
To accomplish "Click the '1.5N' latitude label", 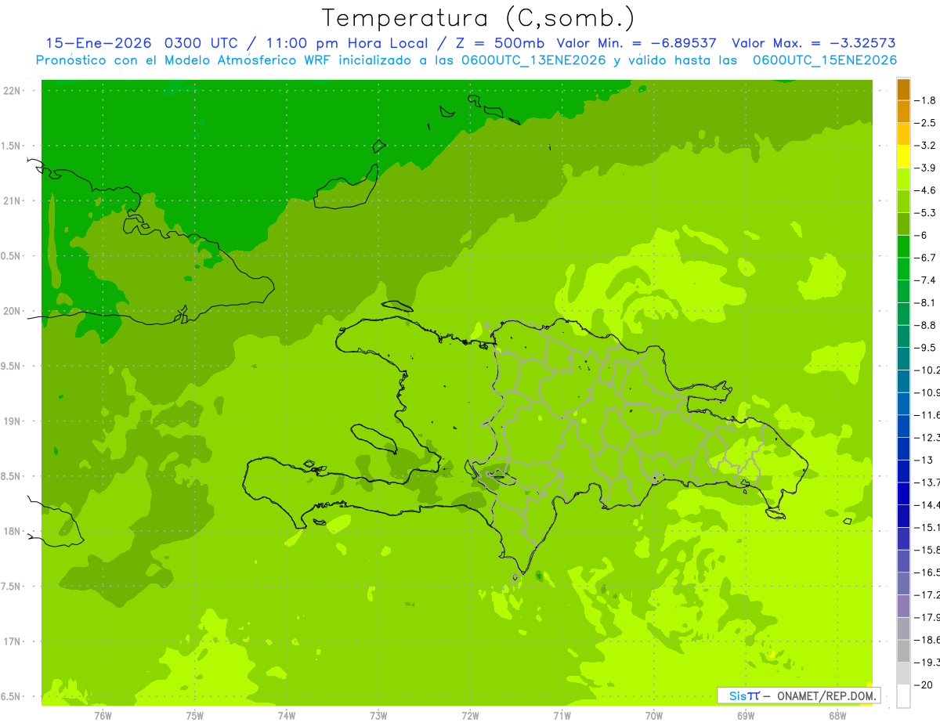I will (x=10, y=146).
